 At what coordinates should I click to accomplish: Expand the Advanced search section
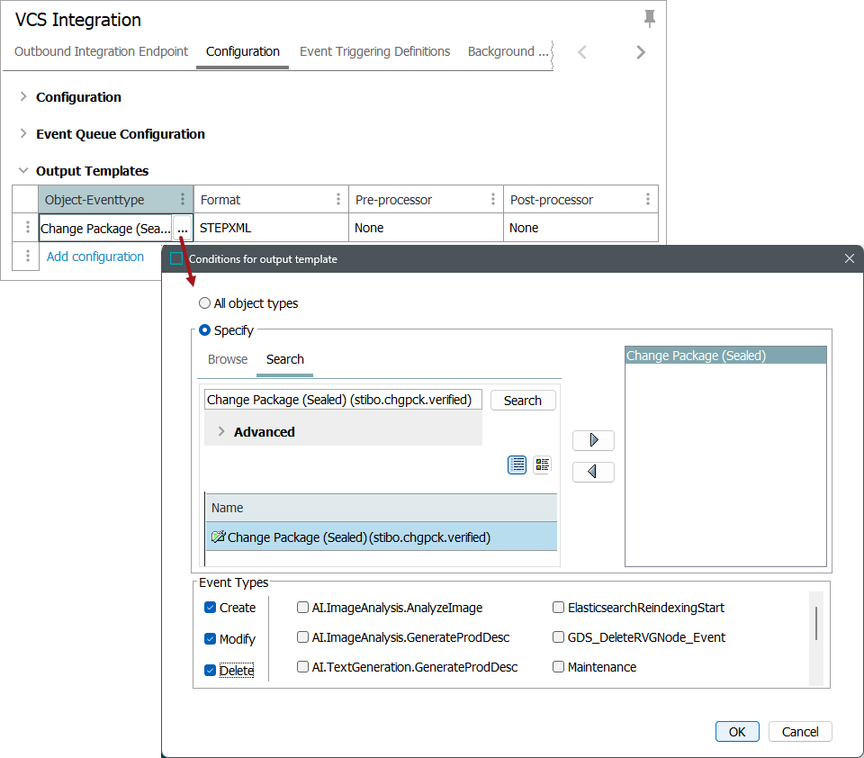pos(221,432)
